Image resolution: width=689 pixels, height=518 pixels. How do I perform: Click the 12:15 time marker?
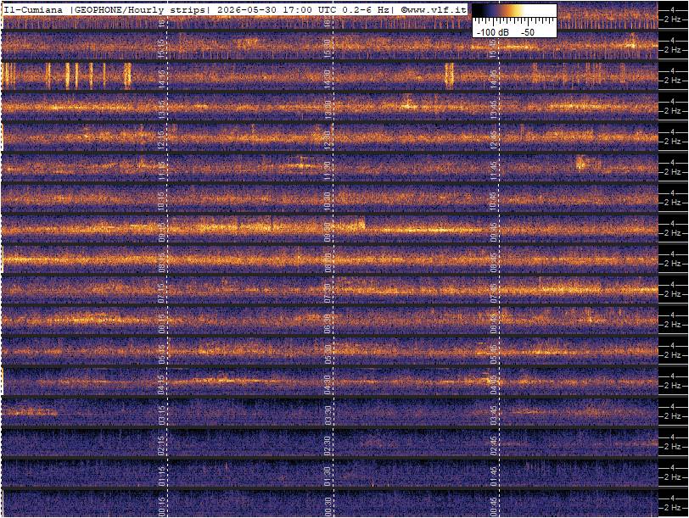coord(162,140)
